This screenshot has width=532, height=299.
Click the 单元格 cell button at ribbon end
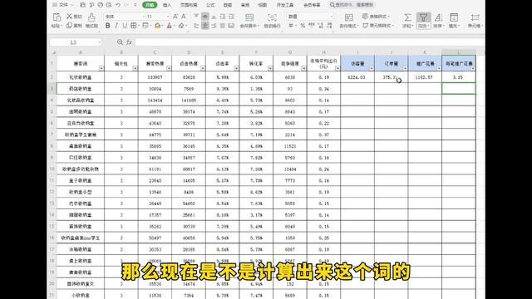(x=475, y=21)
